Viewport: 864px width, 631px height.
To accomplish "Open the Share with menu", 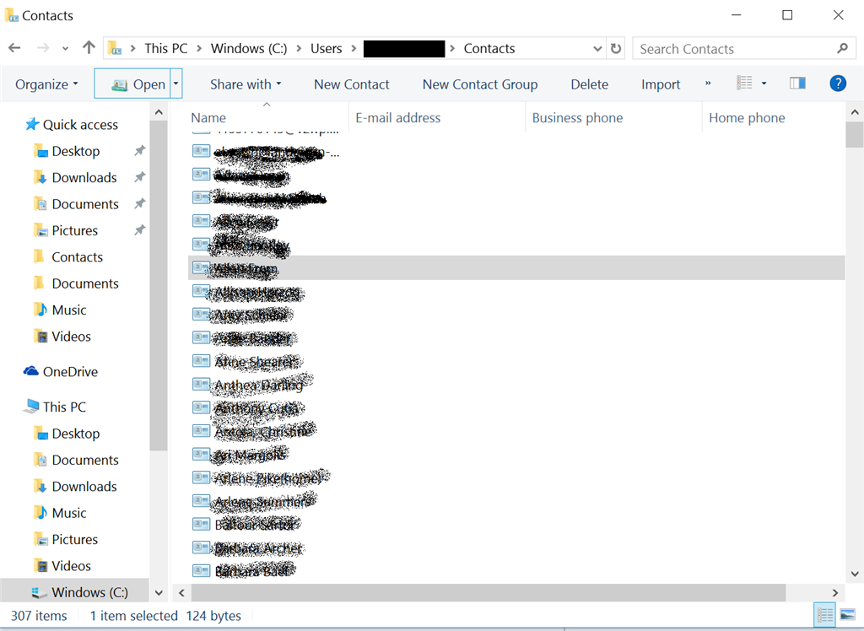I will (x=246, y=84).
